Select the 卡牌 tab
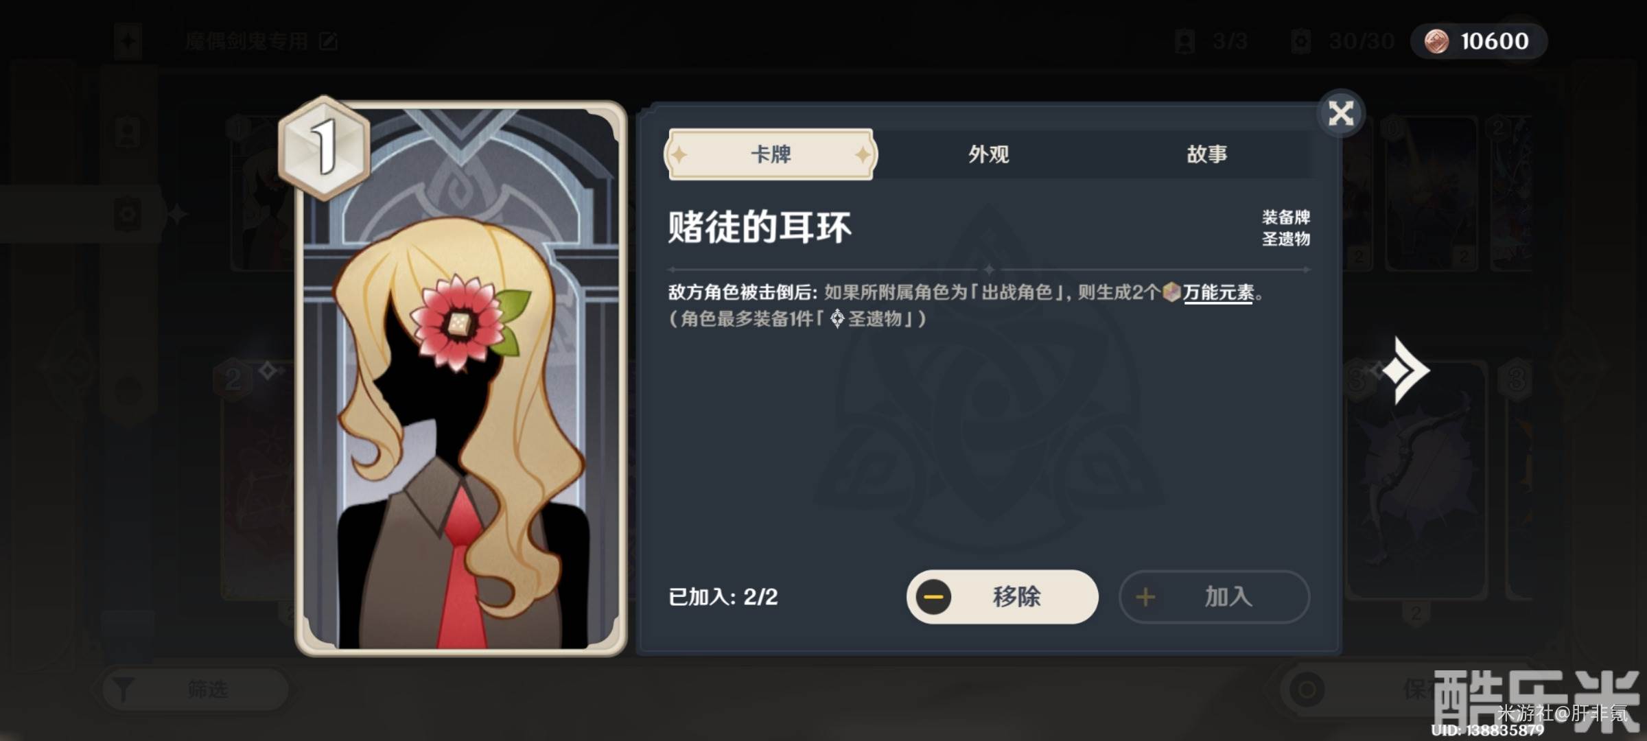 771,154
